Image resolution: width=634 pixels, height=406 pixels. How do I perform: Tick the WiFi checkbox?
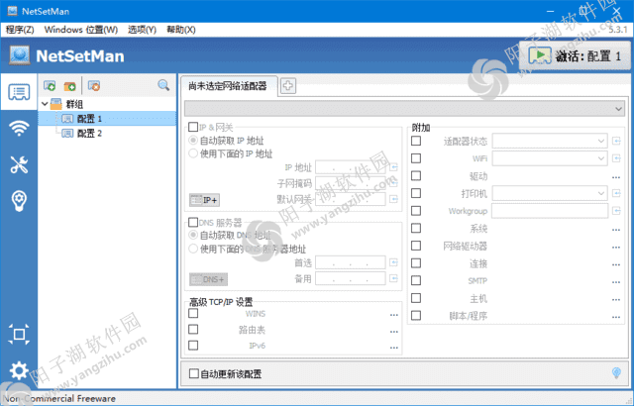pos(416,158)
